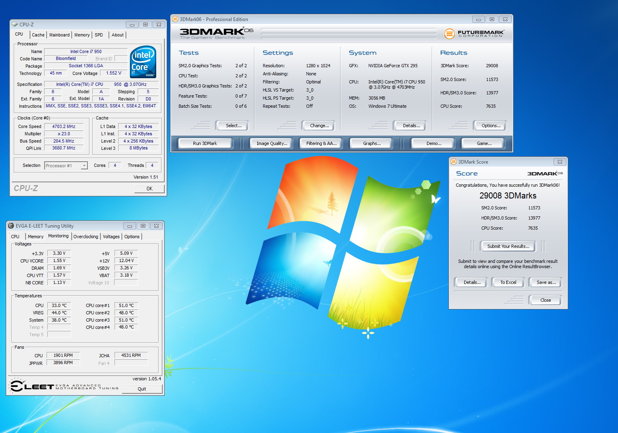
Task: Click the Futuremark Corporation logo
Action: point(474,34)
